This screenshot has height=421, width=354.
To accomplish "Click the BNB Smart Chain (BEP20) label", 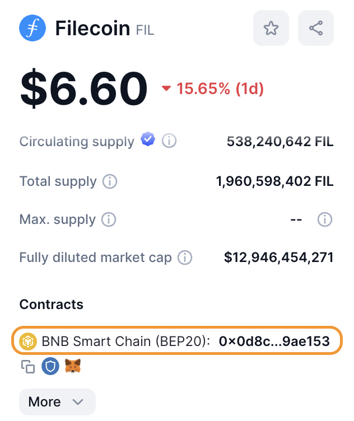I will pos(125,341).
